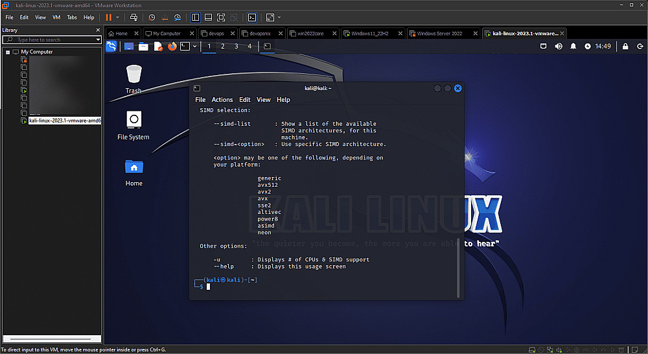Close the Windows Server 2022 tab
The width and height of the screenshot is (648, 354).
(475, 34)
